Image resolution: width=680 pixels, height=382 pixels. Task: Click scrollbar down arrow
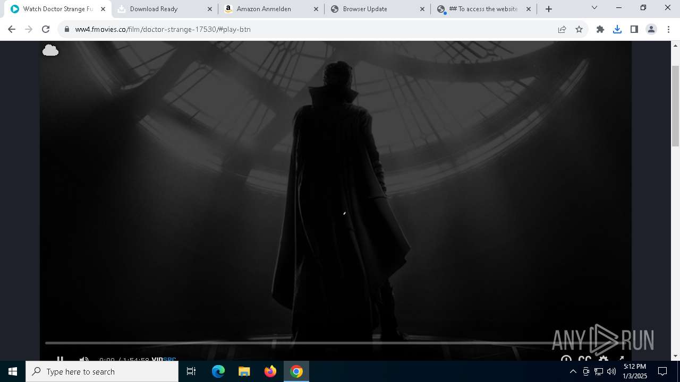pos(675,356)
